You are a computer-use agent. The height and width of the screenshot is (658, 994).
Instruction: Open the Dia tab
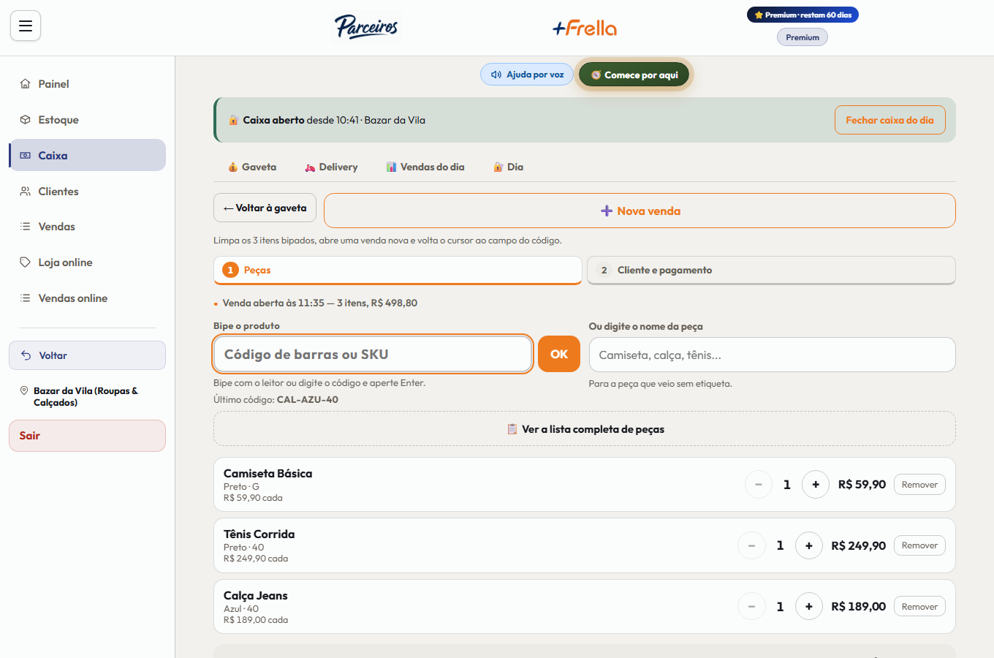point(508,167)
